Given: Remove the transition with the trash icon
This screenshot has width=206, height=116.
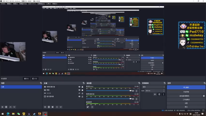Looking at the screenshot, I should click(159, 94).
